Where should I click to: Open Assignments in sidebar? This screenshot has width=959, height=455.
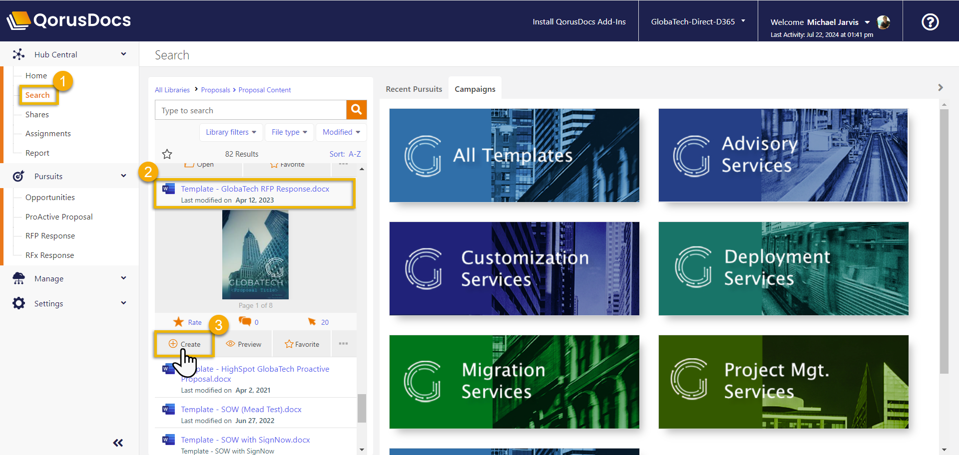48,133
